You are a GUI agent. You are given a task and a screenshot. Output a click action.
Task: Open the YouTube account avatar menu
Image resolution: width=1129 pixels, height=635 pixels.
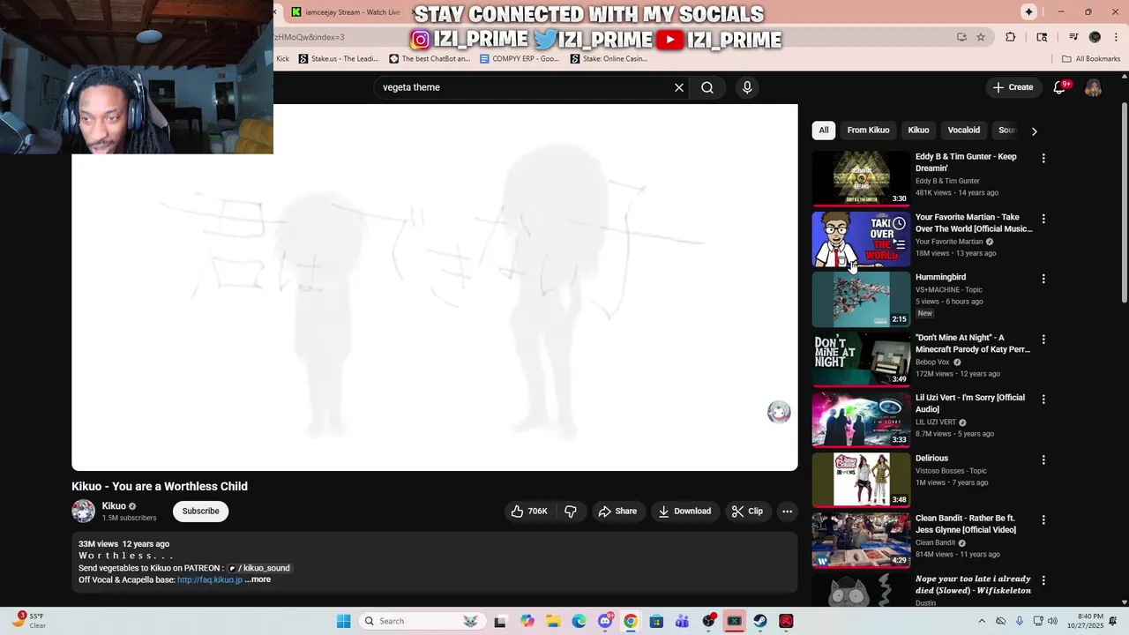(x=1093, y=87)
